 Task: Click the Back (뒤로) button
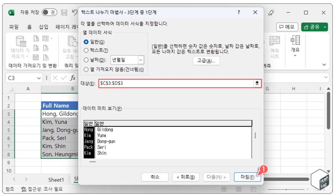tap(186, 177)
